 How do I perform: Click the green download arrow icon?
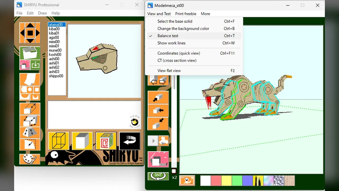[x=35, y=65]
